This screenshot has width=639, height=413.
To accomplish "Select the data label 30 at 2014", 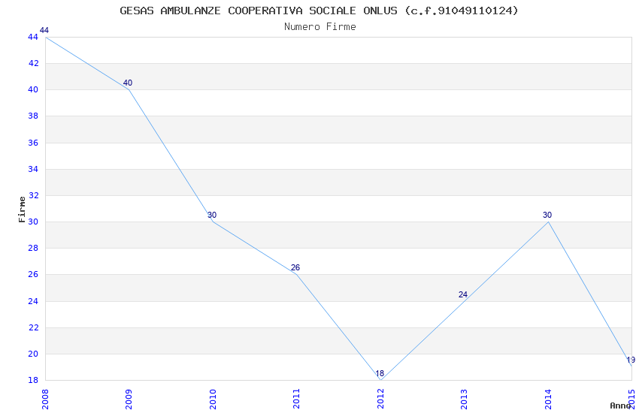I will (x=547, y=215).
